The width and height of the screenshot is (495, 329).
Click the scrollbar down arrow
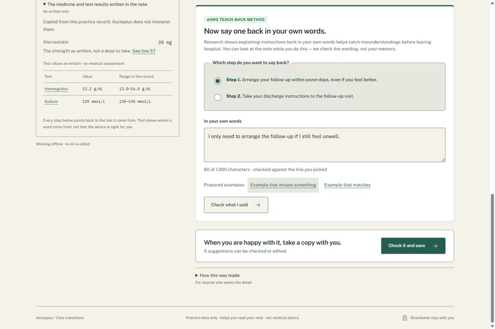[x=492, y=326]
